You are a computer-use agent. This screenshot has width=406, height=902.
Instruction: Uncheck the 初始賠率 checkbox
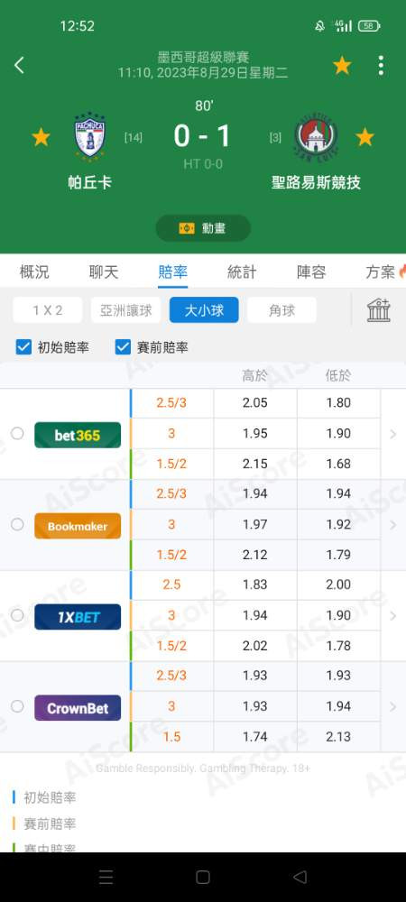coord(23,347)
